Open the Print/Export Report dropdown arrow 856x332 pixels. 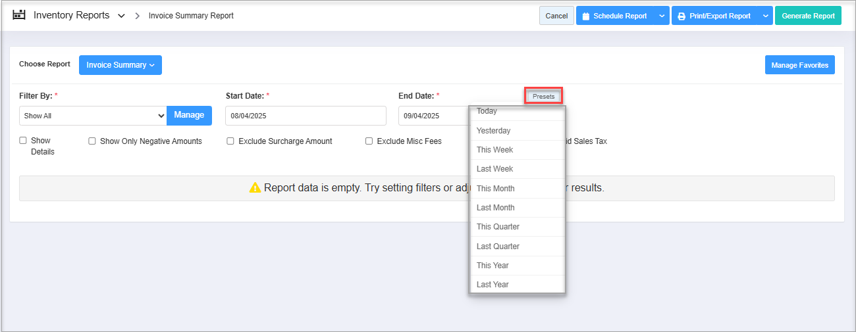(764, 16)
